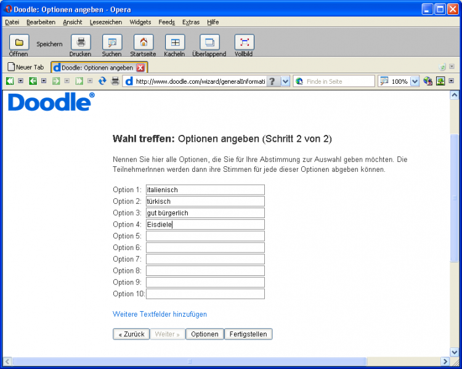Click the vertical scrollbar down arrow
This screenshot has width=462, height=369.
(455, 352)
